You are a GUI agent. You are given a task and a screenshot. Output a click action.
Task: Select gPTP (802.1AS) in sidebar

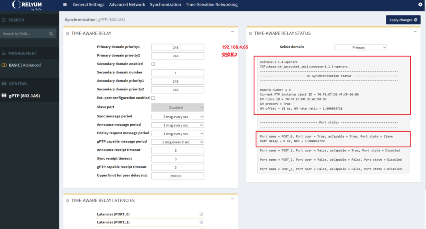pyautogui.click(x=24, y=95)
